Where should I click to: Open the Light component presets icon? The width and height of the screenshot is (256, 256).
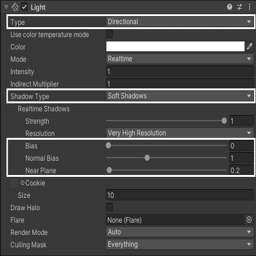tap(239, 7)
